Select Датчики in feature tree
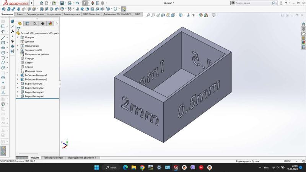 click(29, 42)
